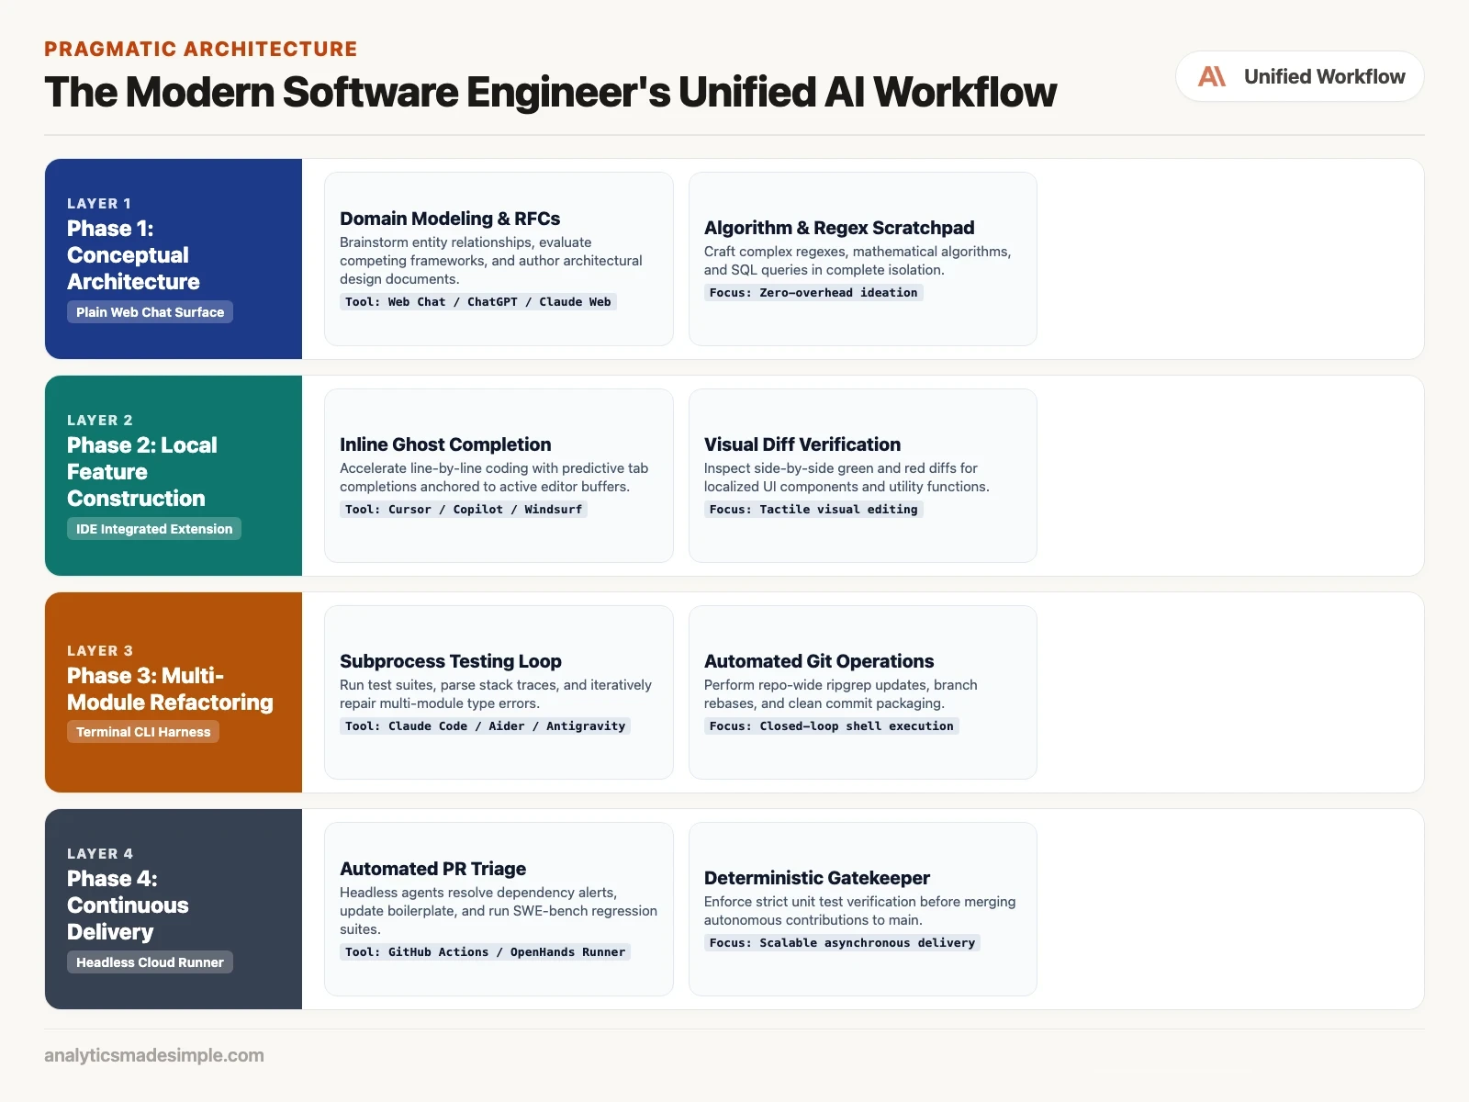Open the Algorithm & Regex Scratchpad heading
This screenshot has height=1102, width=1469.
point(839,228)
